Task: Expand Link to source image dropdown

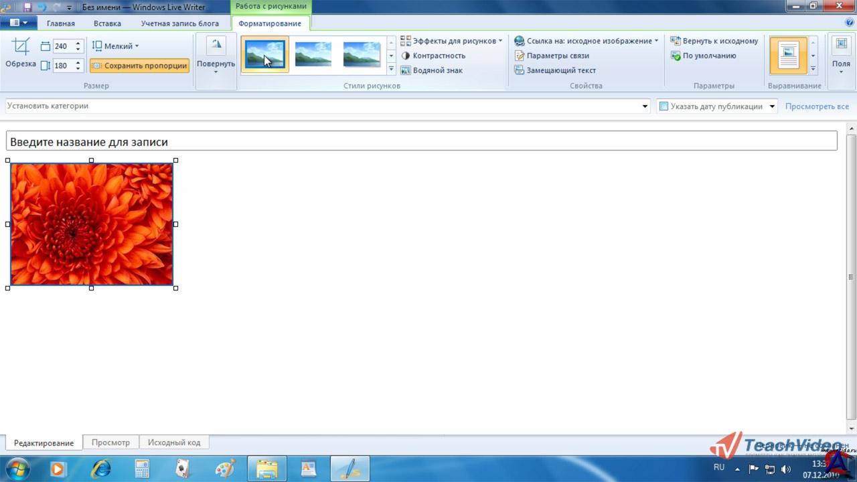Action: tap(656, 41)
